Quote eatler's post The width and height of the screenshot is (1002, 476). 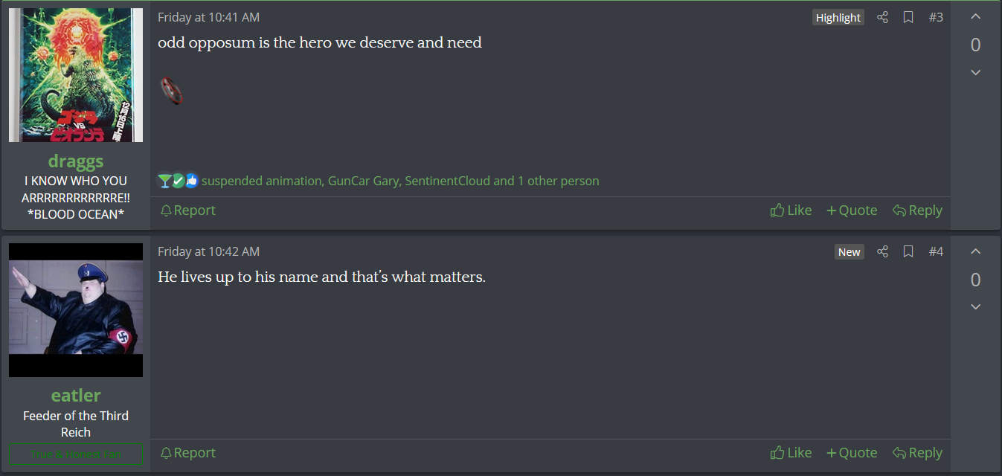click(852, 453)
